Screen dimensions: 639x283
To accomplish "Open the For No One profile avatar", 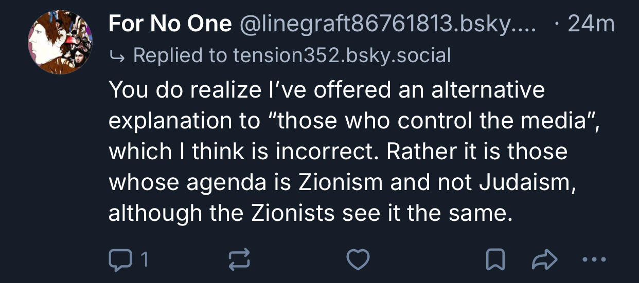I will click(x=60, y=43).
